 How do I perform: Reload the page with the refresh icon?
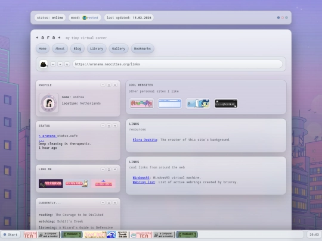click(x=67, y=64)
